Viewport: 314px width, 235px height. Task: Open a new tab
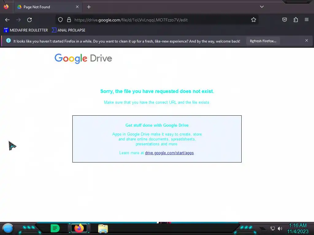(89, 7)
